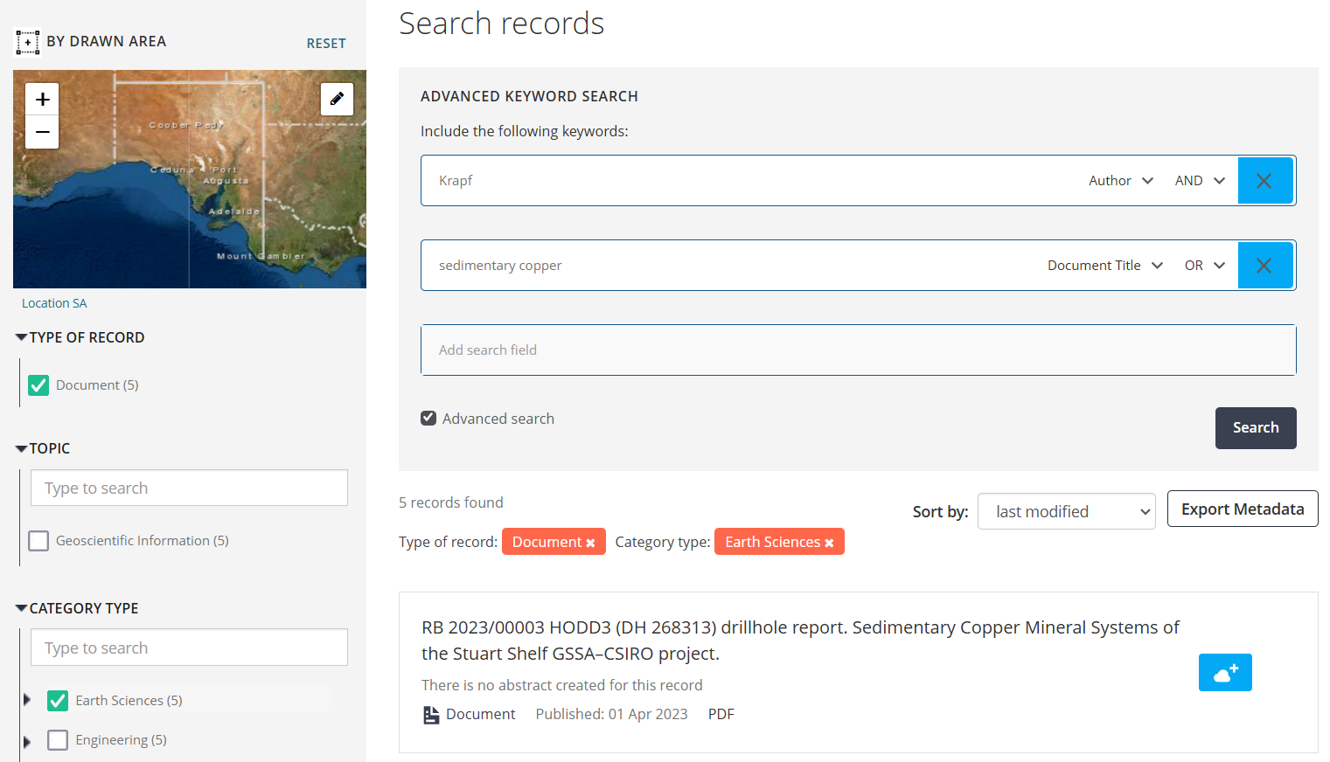Click the Published: 01 Apr 2023 text

click(x=612, y=715)
